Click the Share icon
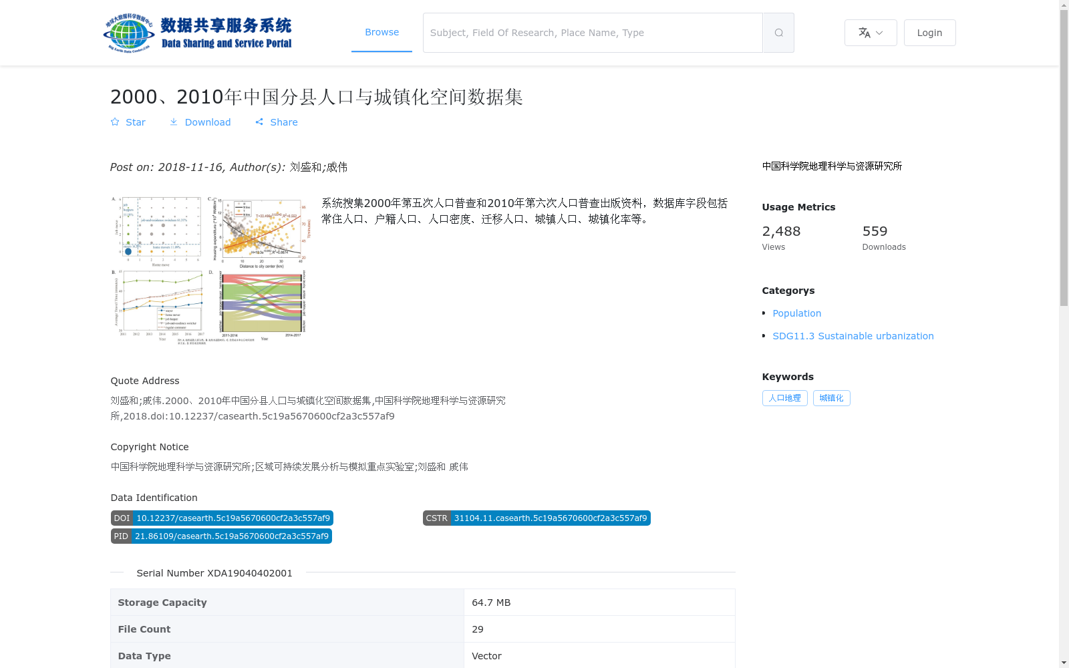1069x668 pixels. 259,122
